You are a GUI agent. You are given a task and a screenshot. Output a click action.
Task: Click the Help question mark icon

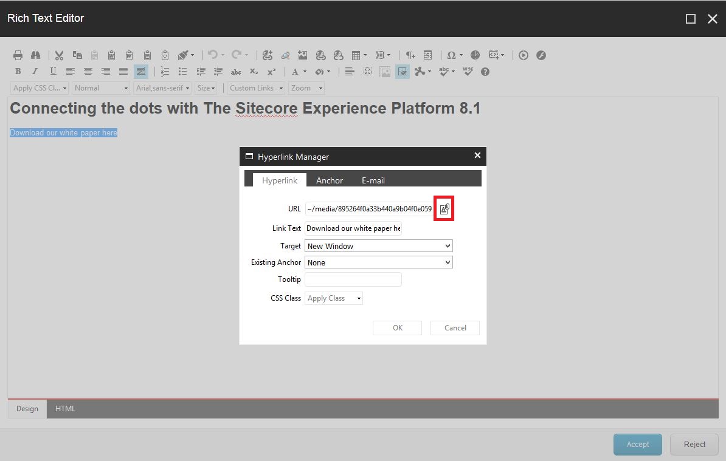click(485, 72)
